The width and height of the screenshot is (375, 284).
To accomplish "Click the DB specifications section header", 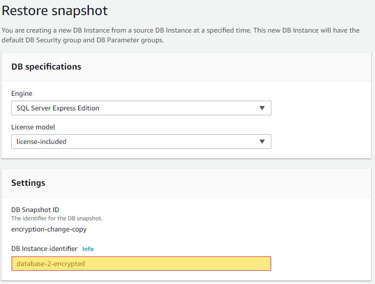I will pos(46,67).
